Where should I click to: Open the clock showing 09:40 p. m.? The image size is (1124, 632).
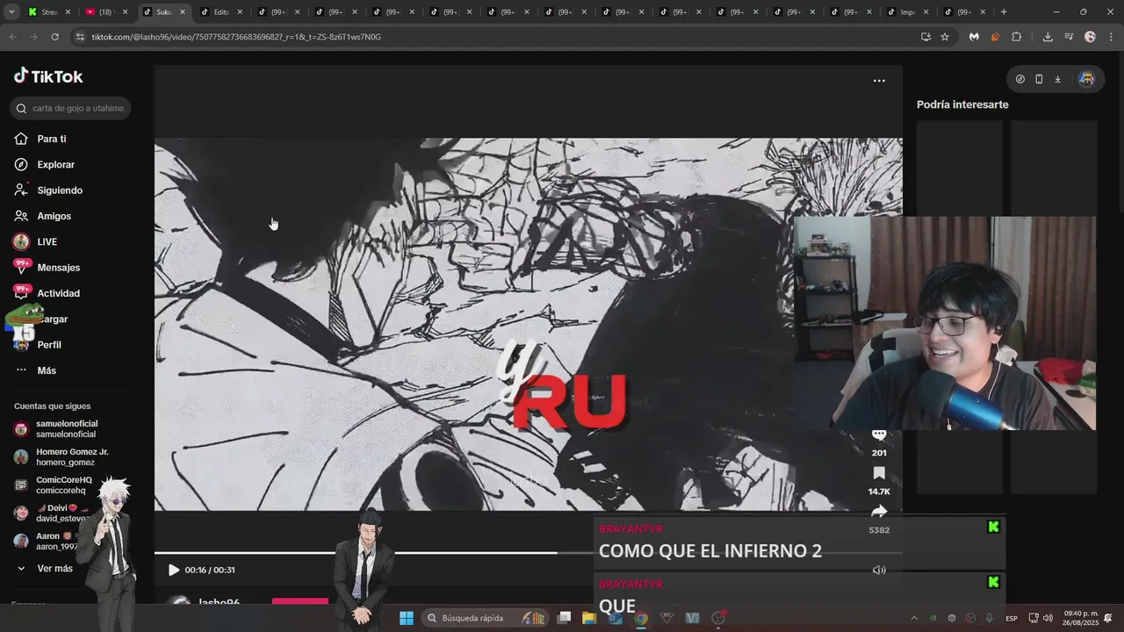(1081, 618)
